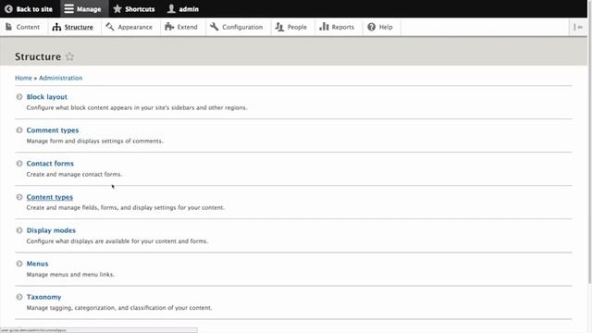Toggle toolbar orientation to vertical
The width and height of the screenshot is (592, 333).
click(578, 27)
